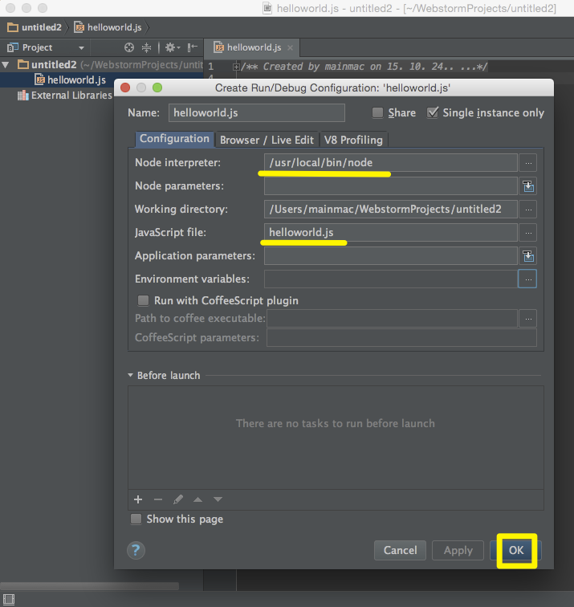Viewport: 574px width, 607px height.
Task: Click External Libraries icon in project tree
Action: tap(23, 96)
